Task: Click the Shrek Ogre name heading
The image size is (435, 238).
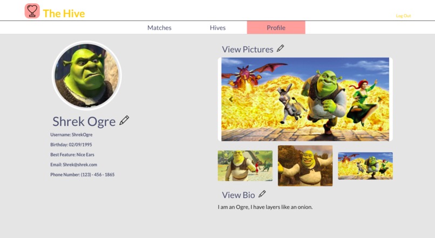Action: (x=84, y=122)
